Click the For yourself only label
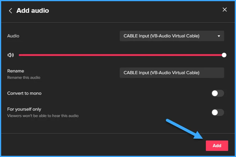 tap(24, 109)
